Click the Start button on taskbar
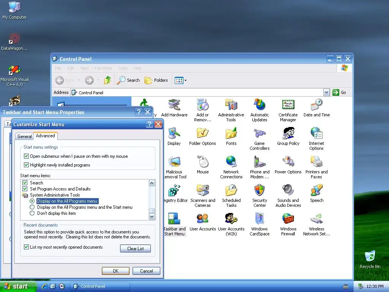 pyautogui.click(x=18, y=286)
